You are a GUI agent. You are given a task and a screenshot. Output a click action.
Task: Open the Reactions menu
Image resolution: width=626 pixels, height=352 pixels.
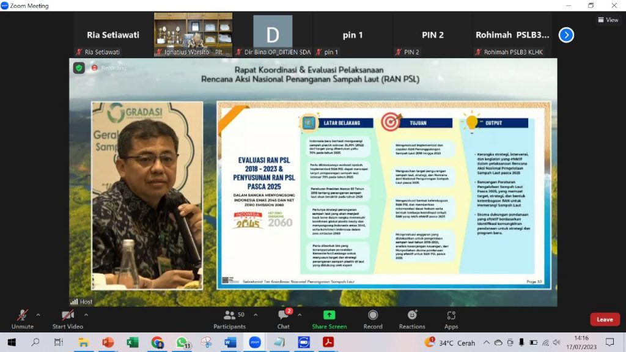(x=412, y=318)
